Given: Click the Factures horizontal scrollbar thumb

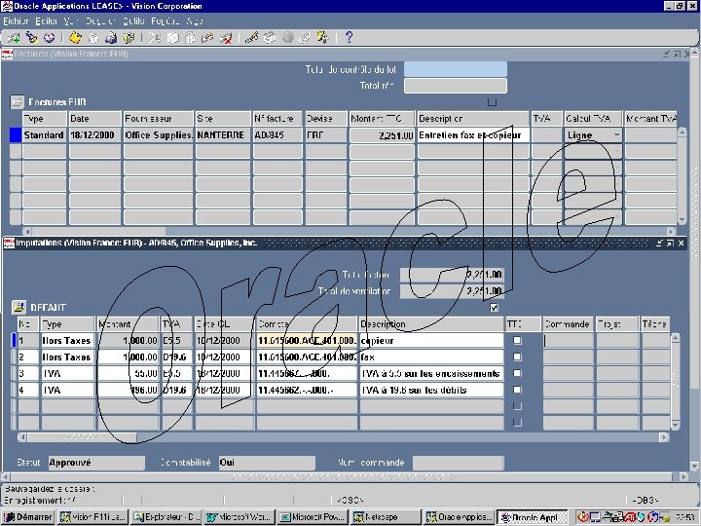Looking at the screenshot, I should pos(98,231).
